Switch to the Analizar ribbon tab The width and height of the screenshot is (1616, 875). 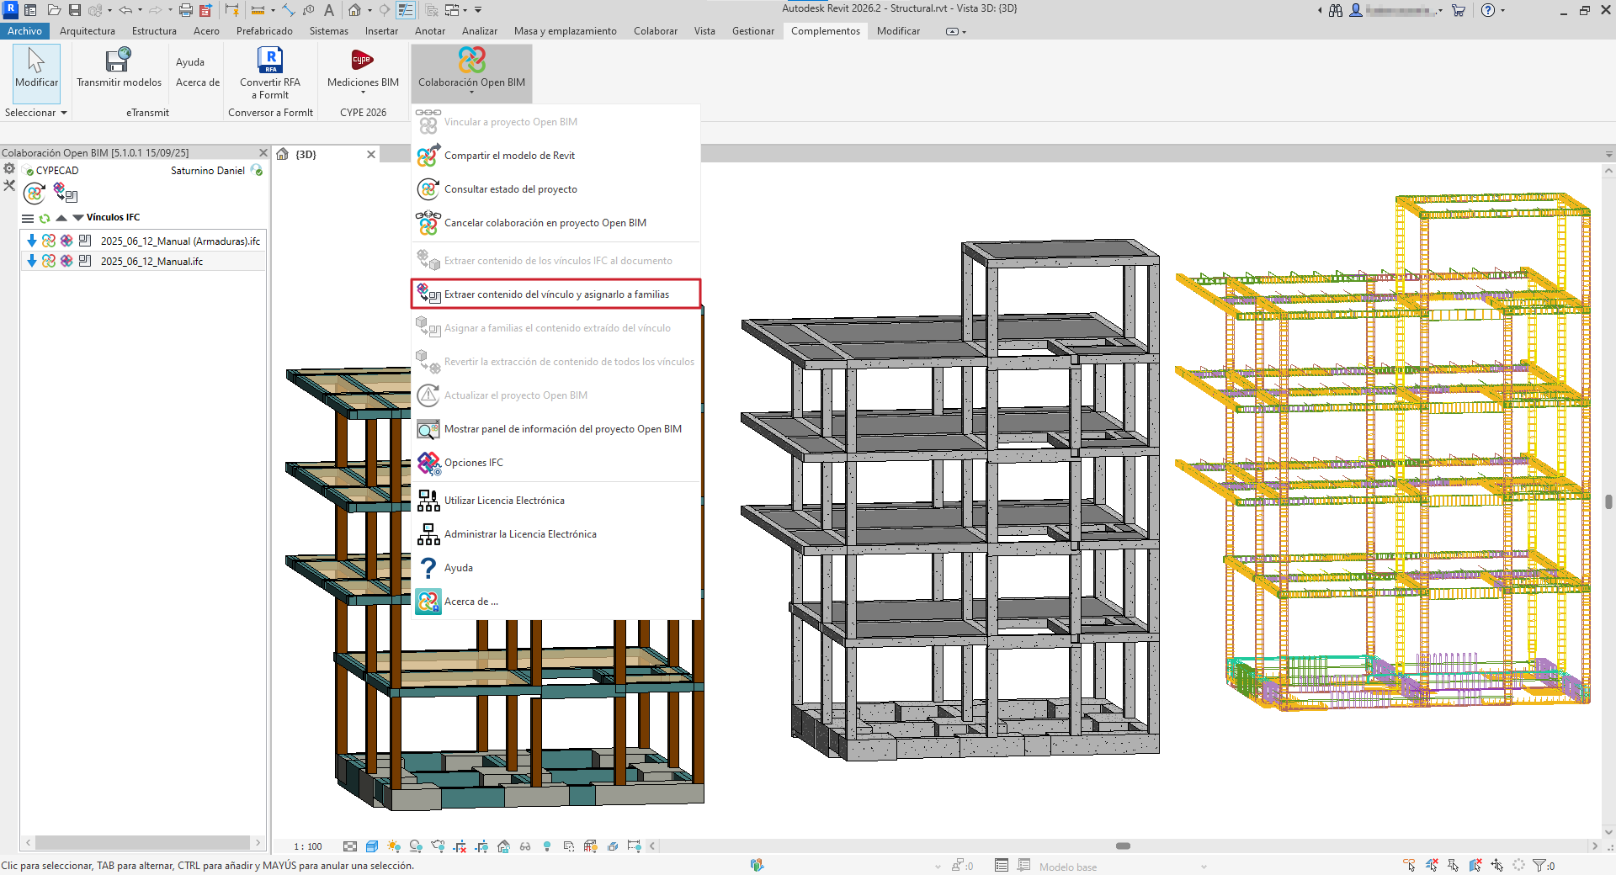[480, 31]
